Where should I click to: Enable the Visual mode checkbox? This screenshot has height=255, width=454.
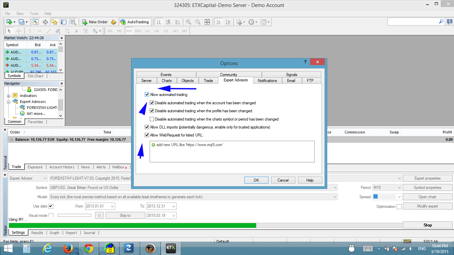tap(51, 215)
